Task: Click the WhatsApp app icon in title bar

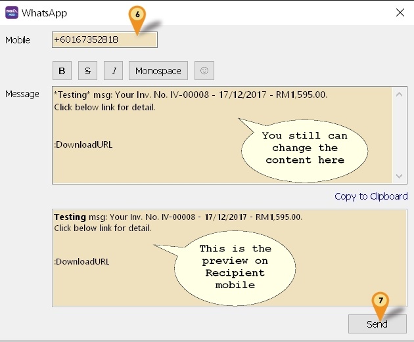Action: (x=11, y=12)
